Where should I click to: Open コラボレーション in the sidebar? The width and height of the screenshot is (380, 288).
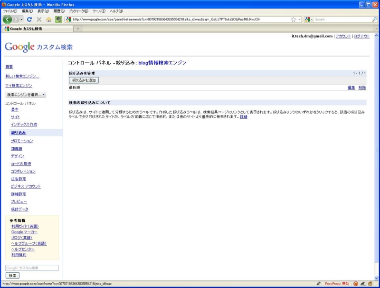[x=23, y=171]
